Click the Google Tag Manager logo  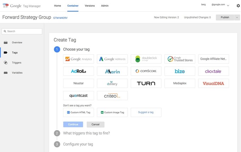22,6
